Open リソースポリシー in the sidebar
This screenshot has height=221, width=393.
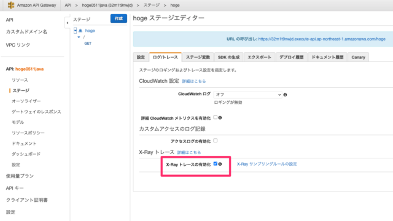28,133
